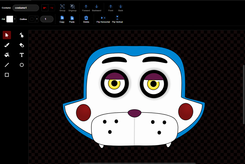Select the Circle tool
Screen dimensions: 245x164
pos(22,65)
